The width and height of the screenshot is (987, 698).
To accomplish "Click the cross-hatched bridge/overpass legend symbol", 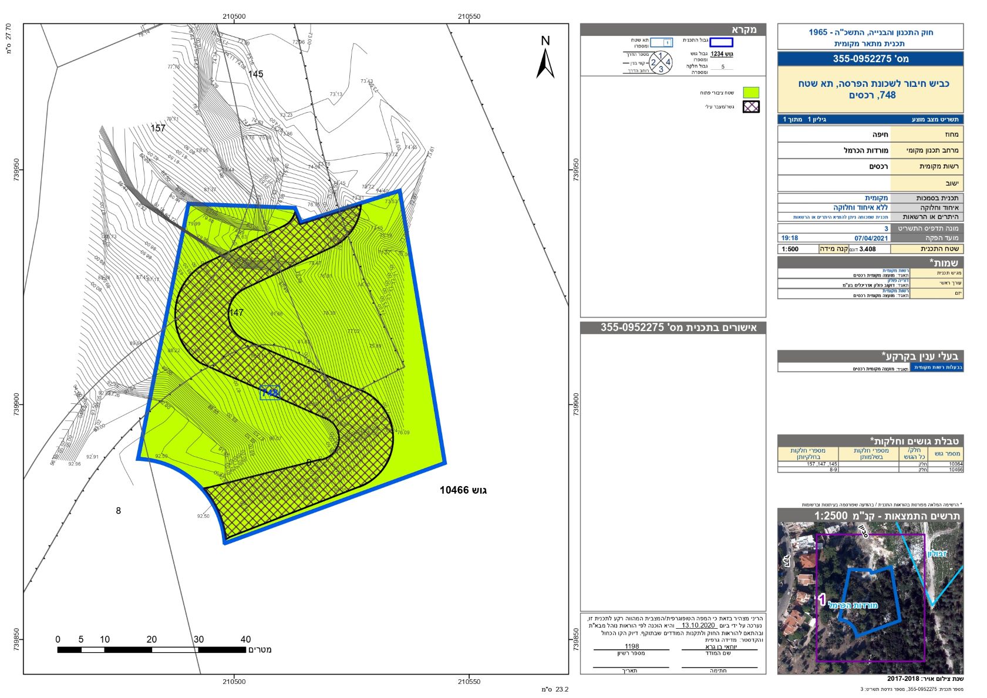I will [751, 107].
